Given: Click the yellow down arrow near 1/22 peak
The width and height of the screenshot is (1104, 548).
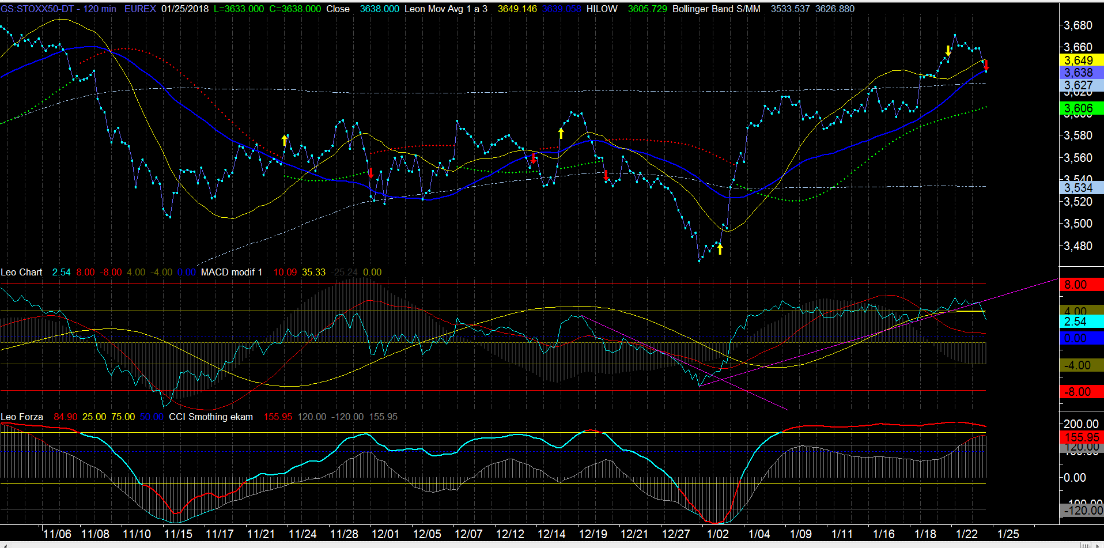Looking at the screenshot, I should tap(948, 51).
